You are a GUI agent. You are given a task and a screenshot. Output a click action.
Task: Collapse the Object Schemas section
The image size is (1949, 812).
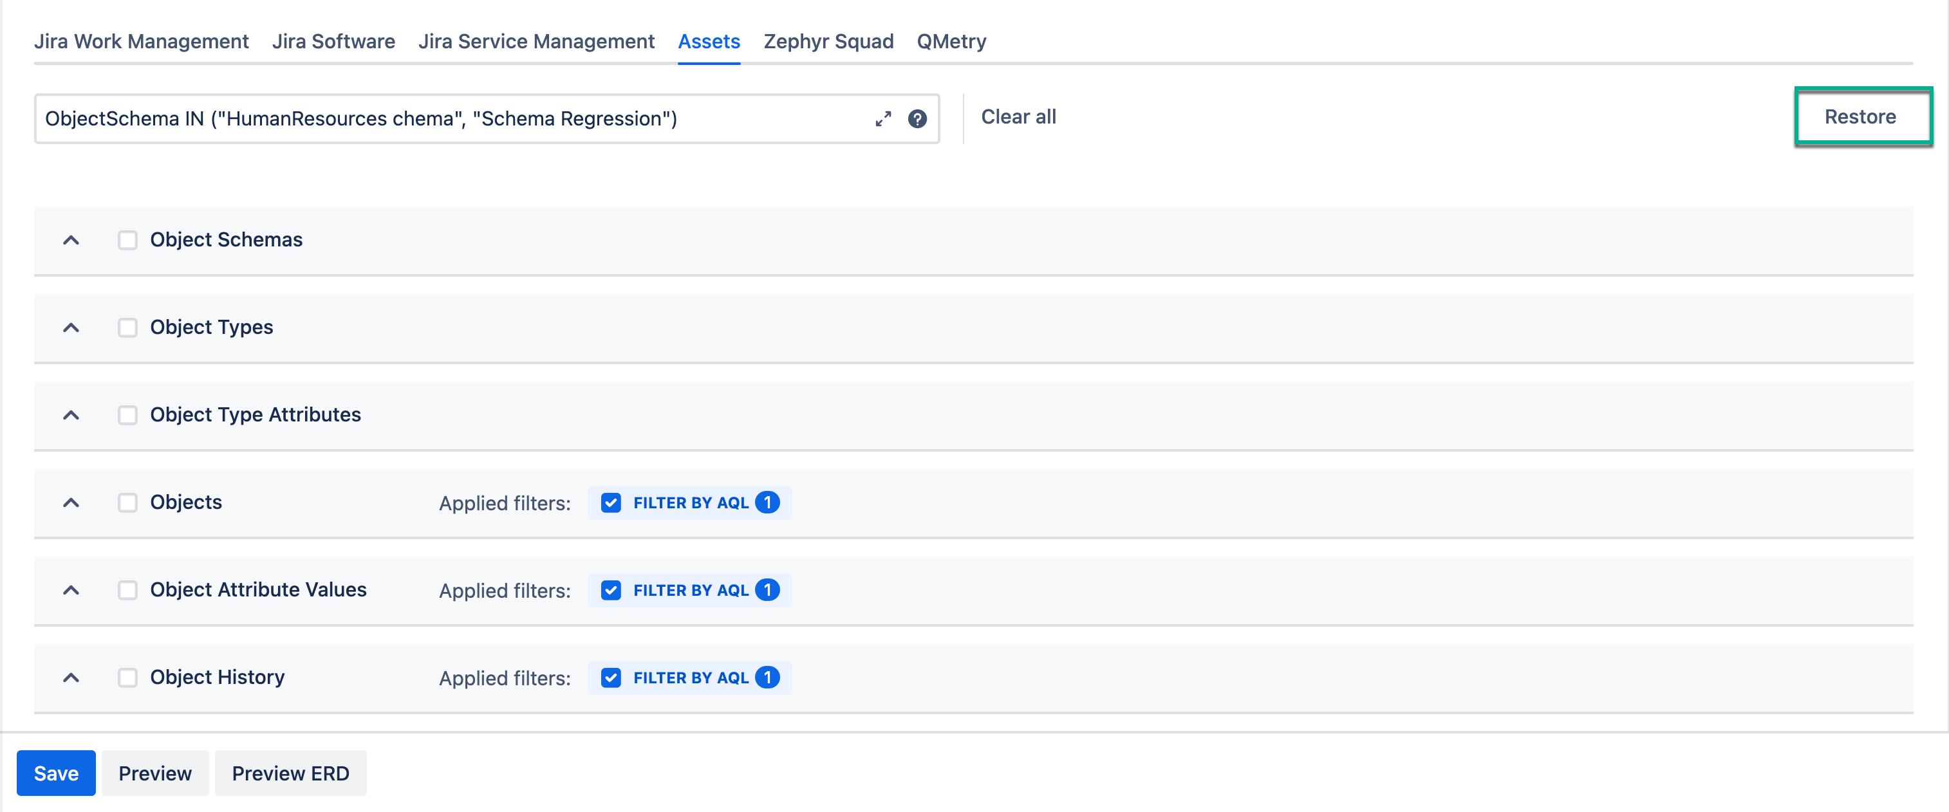(71, 239)
